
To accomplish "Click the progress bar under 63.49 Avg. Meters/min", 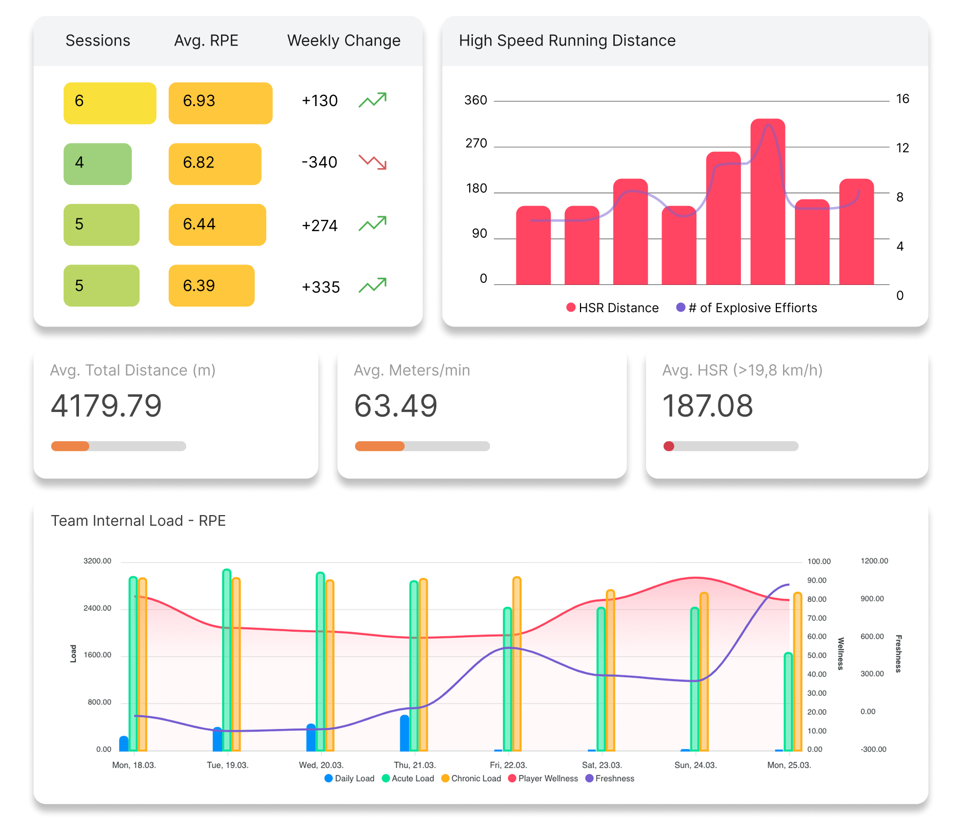I will pos(422,446).
